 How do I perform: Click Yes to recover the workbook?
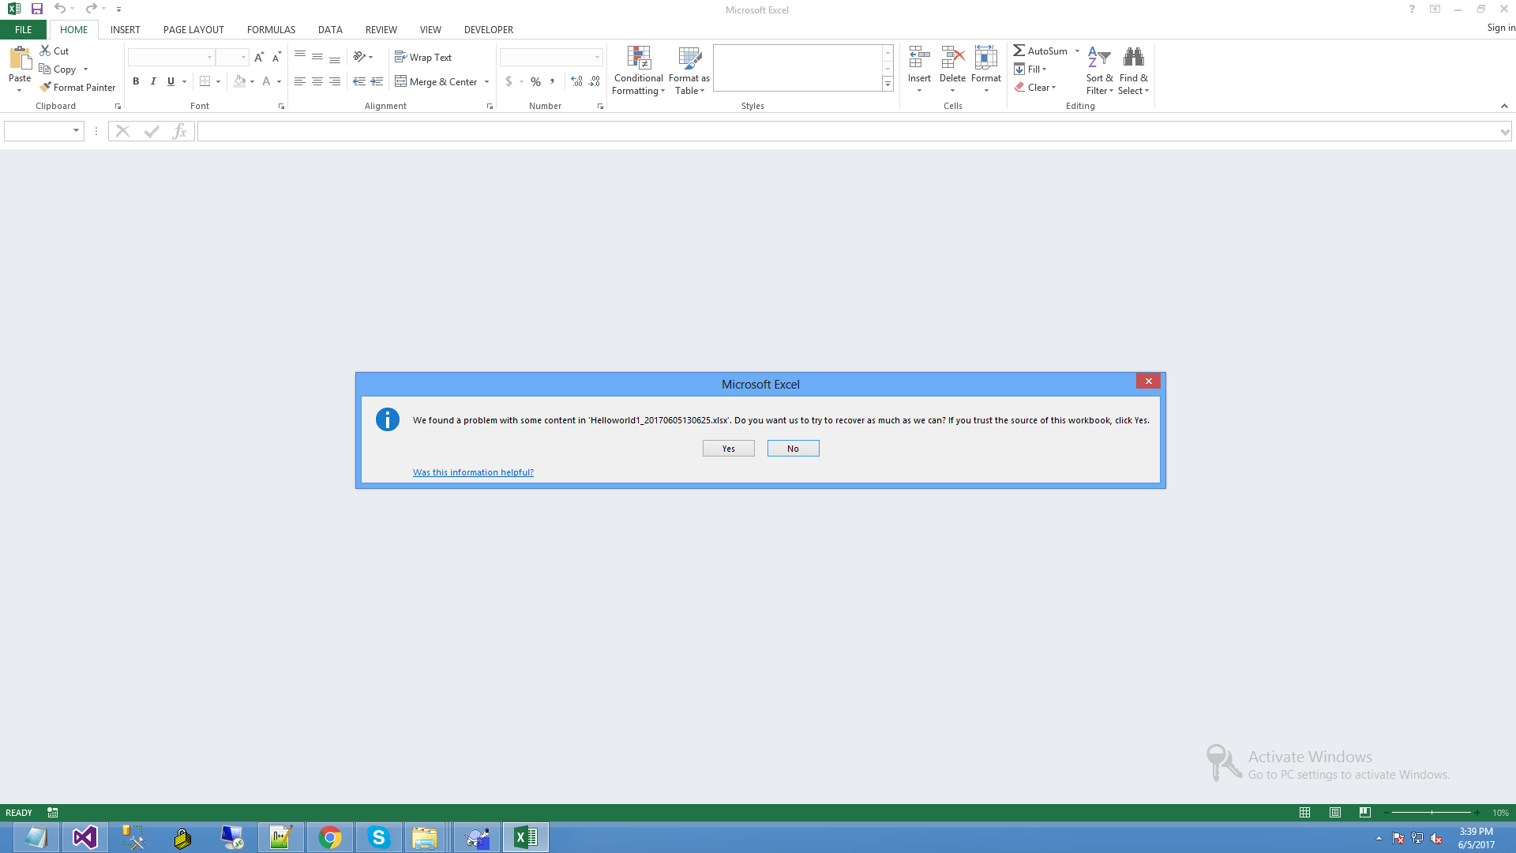click(x=728, y=449)
